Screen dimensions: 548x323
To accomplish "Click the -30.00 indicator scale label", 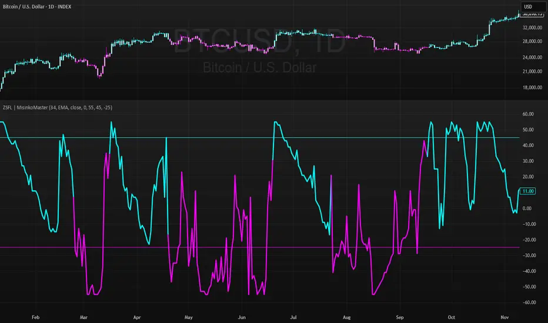I will 529,255.
